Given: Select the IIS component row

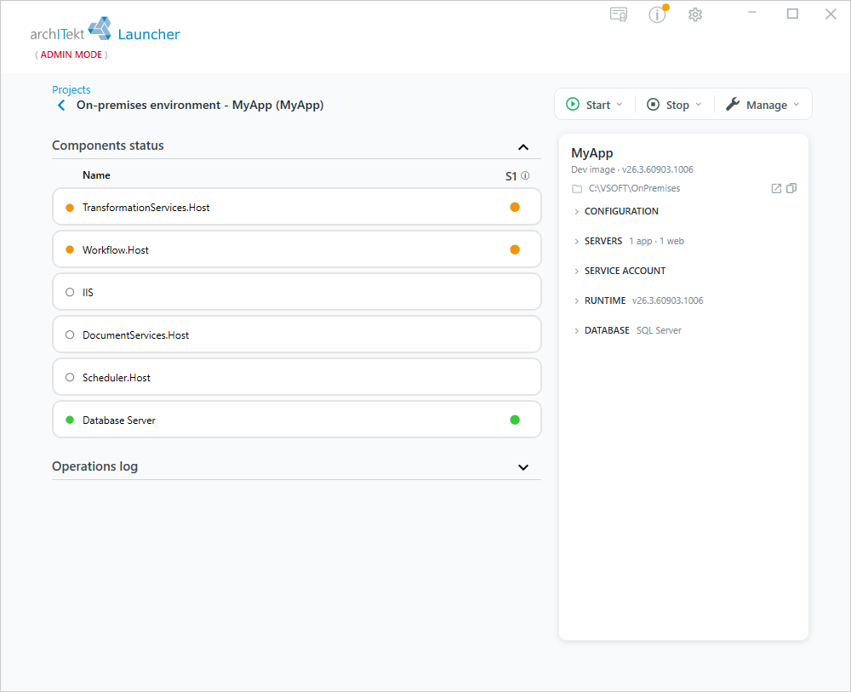Looking at the screenshot, I should [x=297, y=292].
